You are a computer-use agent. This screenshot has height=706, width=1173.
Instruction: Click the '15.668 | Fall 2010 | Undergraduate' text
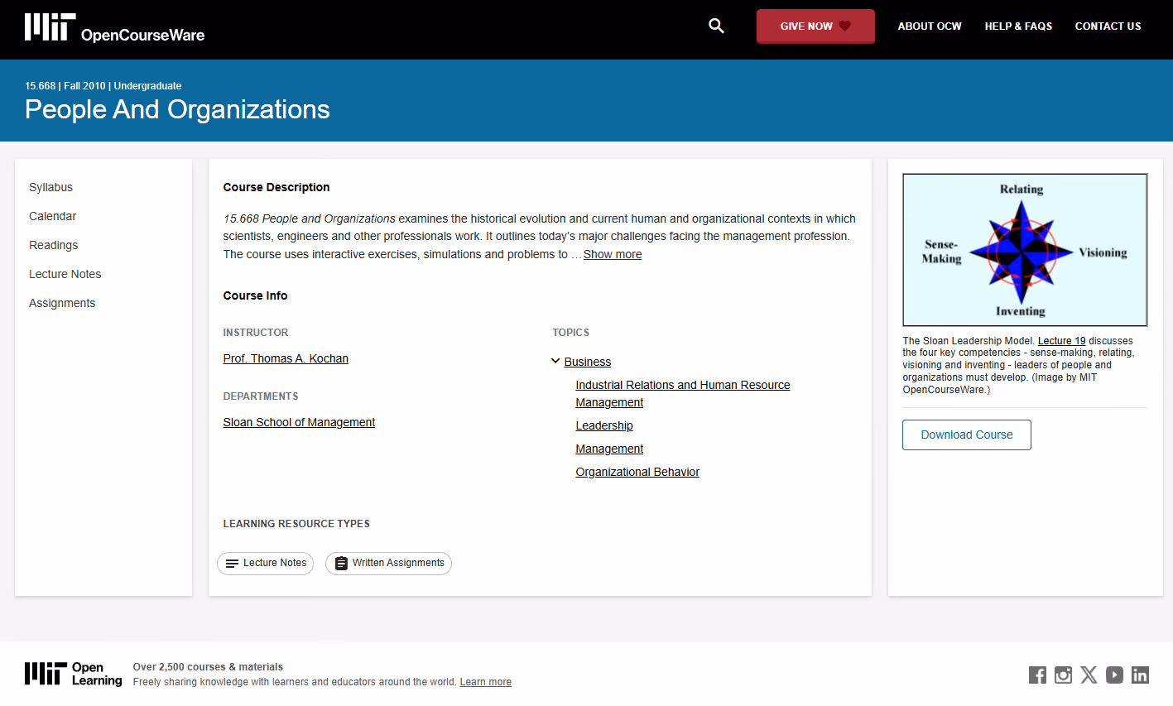pos(103,86)
